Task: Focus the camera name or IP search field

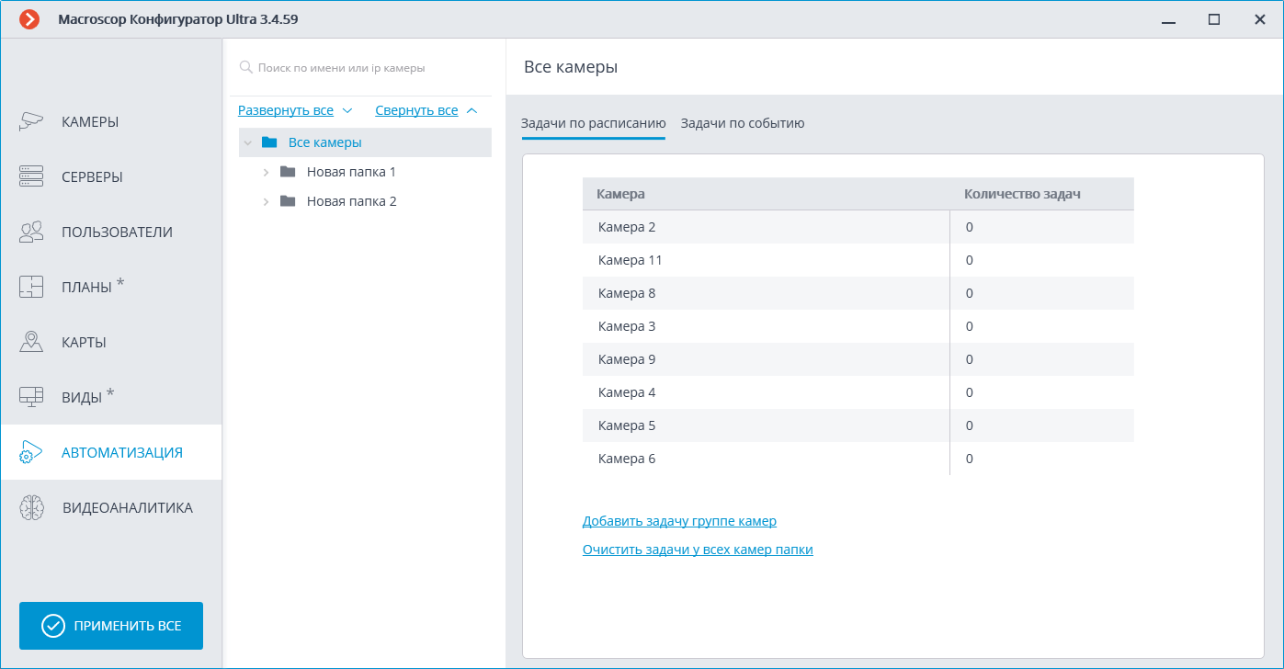Action: click(x=361, y=67)
